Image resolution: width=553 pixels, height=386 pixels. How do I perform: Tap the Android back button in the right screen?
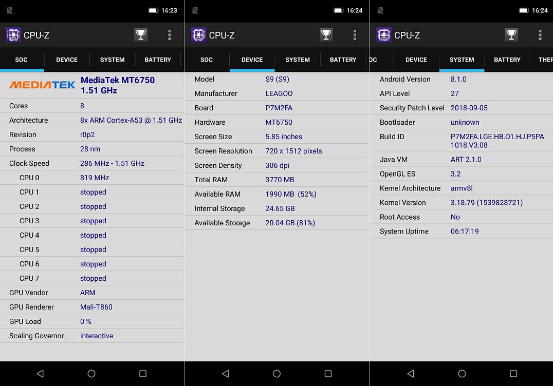coord(411,373)
